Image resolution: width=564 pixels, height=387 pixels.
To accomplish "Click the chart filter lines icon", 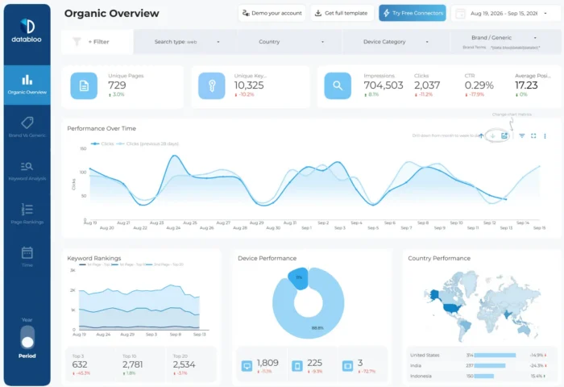I will (x=522, y=135).
